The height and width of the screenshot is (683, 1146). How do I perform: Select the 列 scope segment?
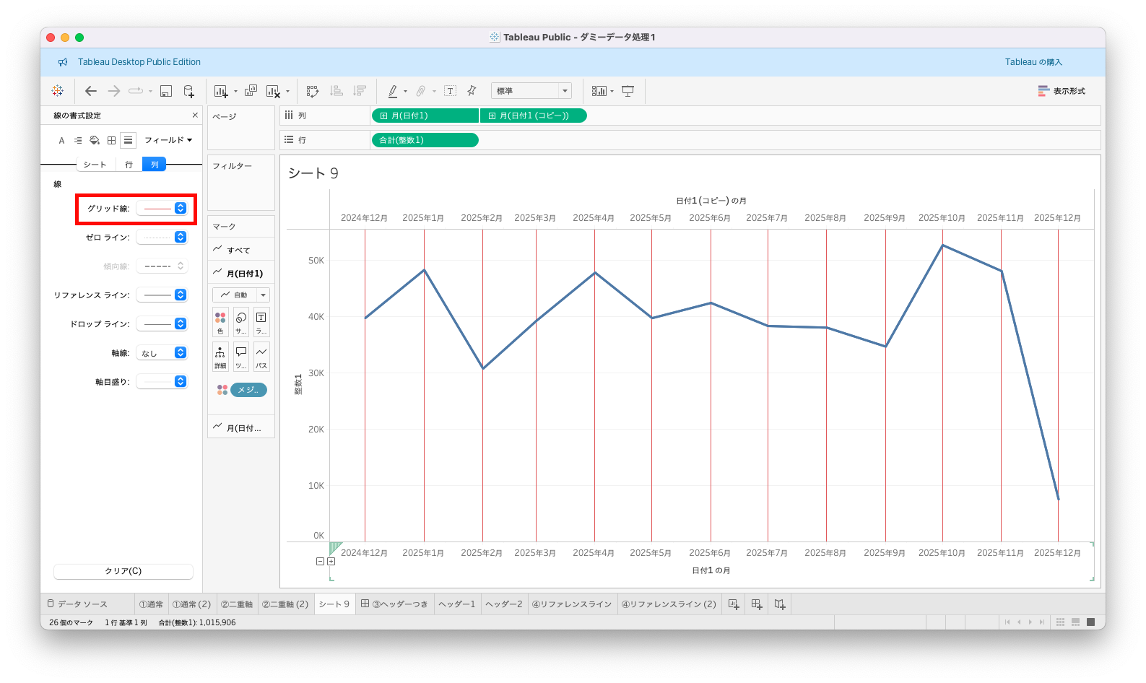pyautogui.click(x=155, y=165)
